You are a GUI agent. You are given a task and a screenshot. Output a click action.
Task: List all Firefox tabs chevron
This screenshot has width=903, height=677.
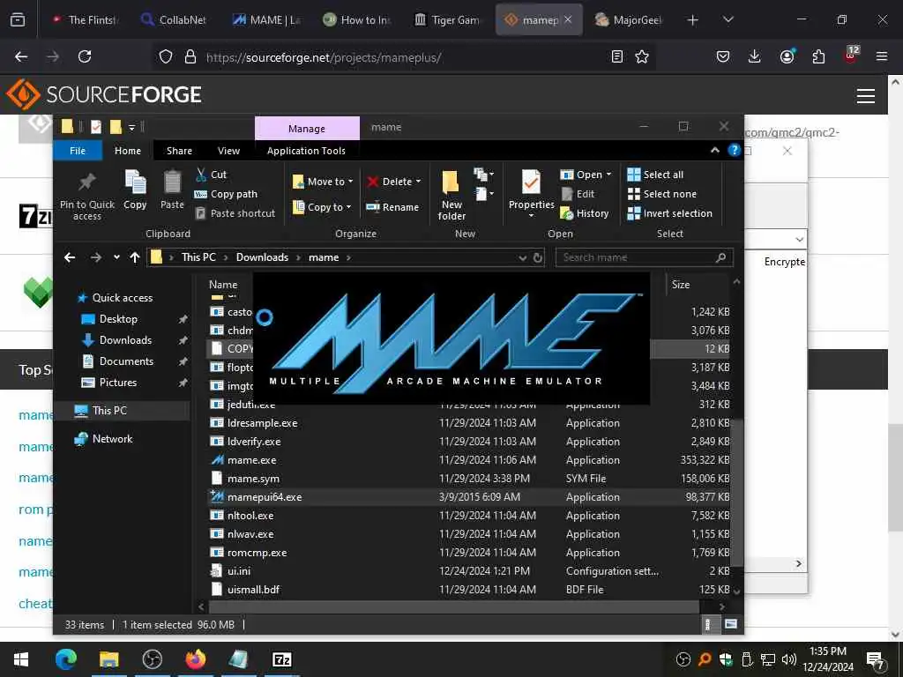point(728,19)
